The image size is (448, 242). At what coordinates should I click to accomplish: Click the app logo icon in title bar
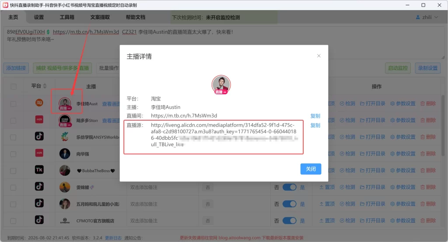pos(5,5)
